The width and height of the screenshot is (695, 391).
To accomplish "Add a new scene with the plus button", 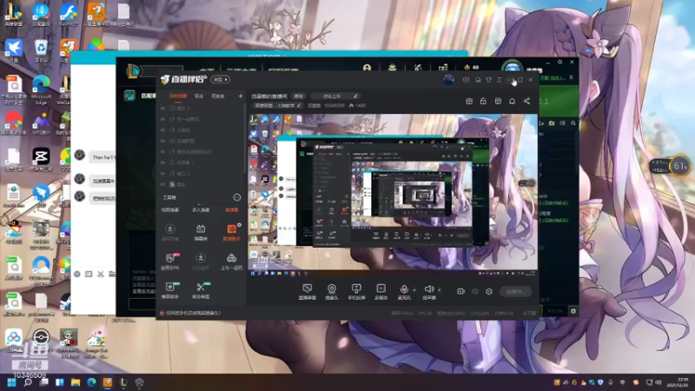I will pos(241,96).
